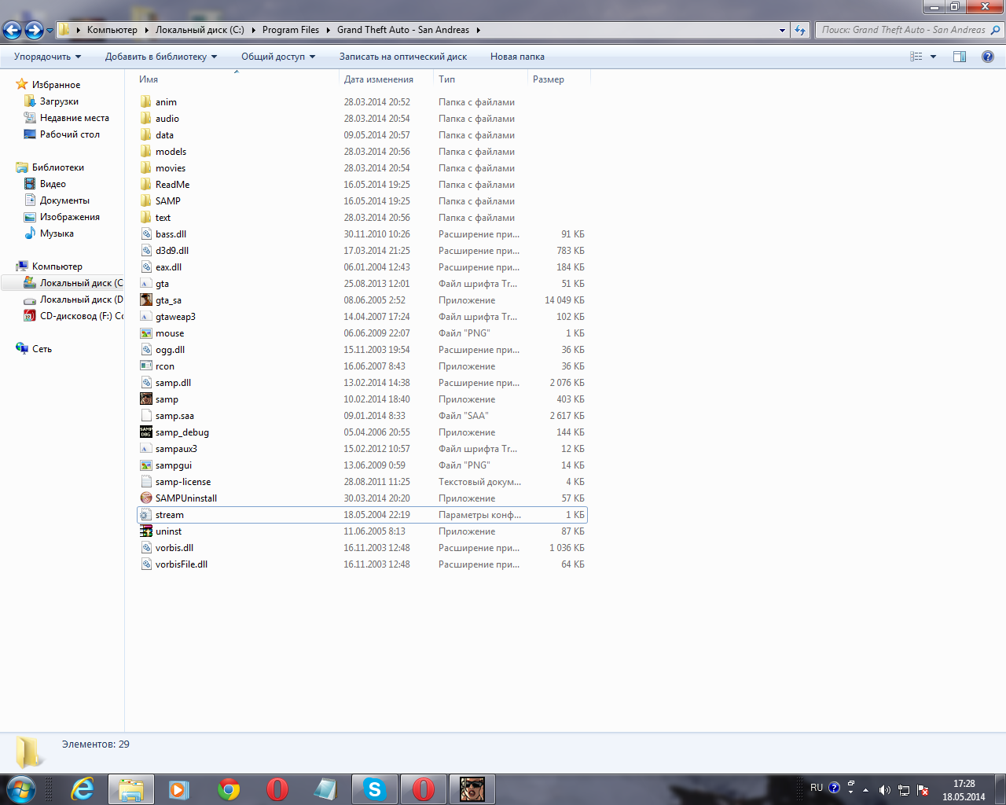This screenshot has width=1006, height=805.
Task: Open Internet Explorer from taskbar
Action: (83, 789)
